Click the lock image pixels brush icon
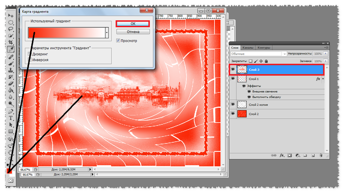This screenshot has width=344, height=193. pos(256,61)
